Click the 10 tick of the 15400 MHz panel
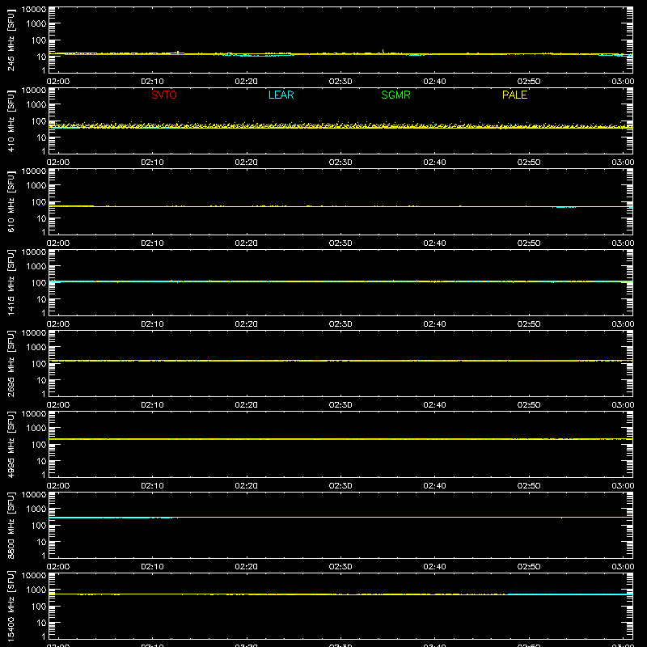 click(x=41, y=623)
